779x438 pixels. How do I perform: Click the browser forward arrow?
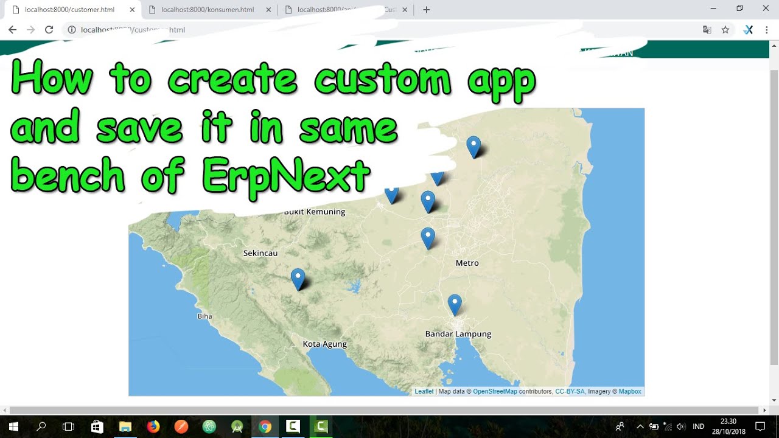coord(30,30)
